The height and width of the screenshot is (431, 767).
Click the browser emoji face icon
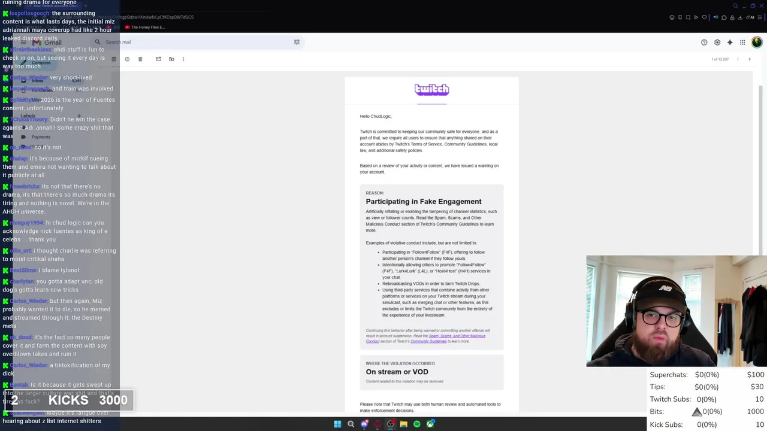tap(672, 17)
